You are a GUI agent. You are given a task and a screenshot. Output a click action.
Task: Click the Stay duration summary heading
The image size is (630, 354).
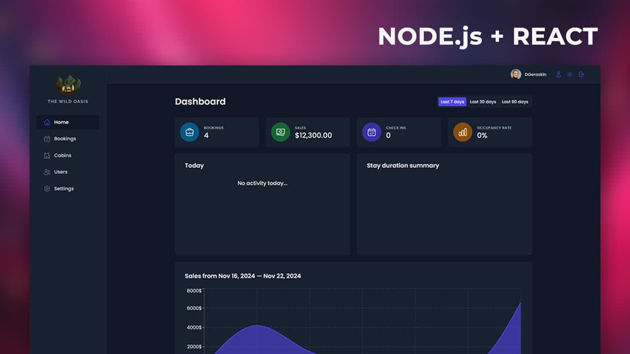pos(403,166)
